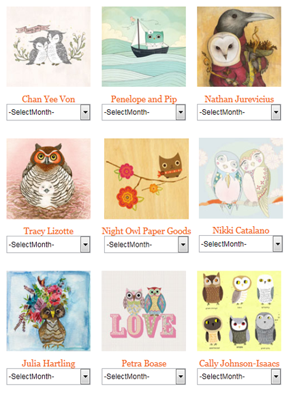Open the month dropdown under Penelope and Pip

click(x=144, y=112)
